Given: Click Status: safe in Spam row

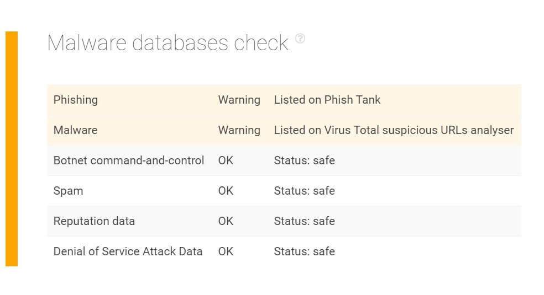Looking at the screenshot, I should (x=304, y=191).
